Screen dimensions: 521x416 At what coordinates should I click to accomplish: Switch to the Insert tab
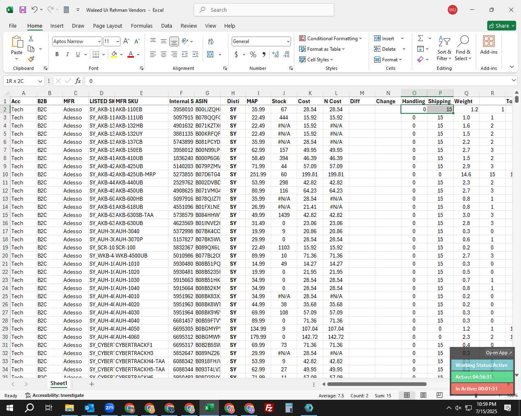[x=57, y=26]
